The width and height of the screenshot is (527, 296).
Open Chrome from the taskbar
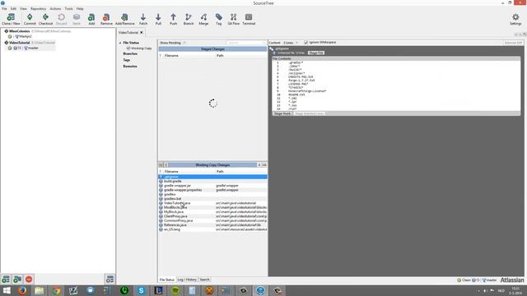click(56, 290)
